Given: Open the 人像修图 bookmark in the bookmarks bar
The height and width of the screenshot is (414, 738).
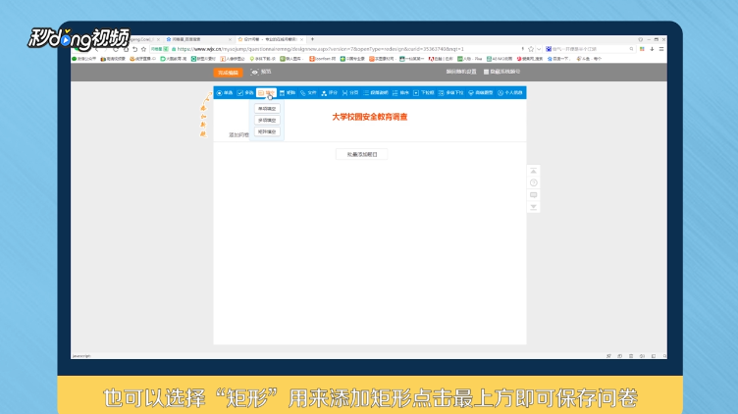Looking at the screenshot, I should (x=233, y=59).
